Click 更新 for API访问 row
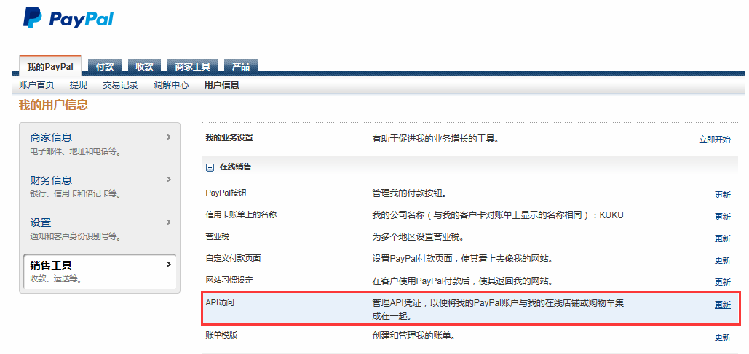The width and height of the screenshot is (749, 354). tap(722, 305)
